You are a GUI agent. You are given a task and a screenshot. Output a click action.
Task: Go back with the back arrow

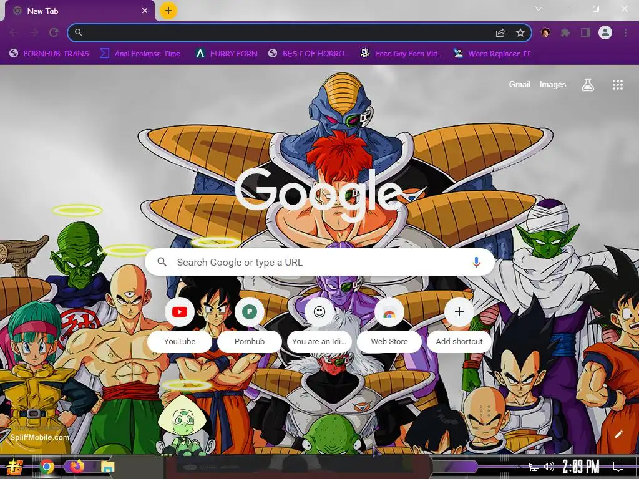pyautogui.click(x=14, y=32)
